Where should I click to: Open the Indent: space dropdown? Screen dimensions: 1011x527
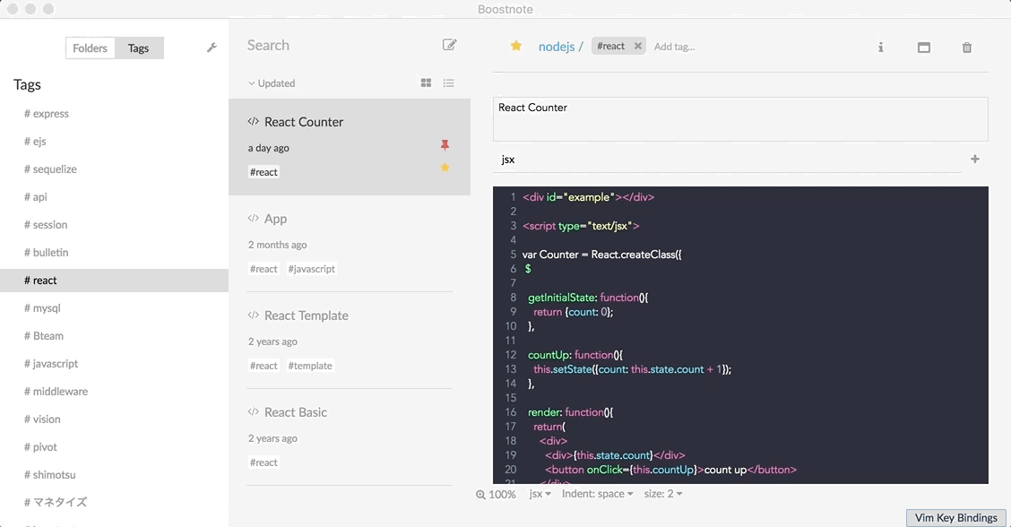pos(597,494)
